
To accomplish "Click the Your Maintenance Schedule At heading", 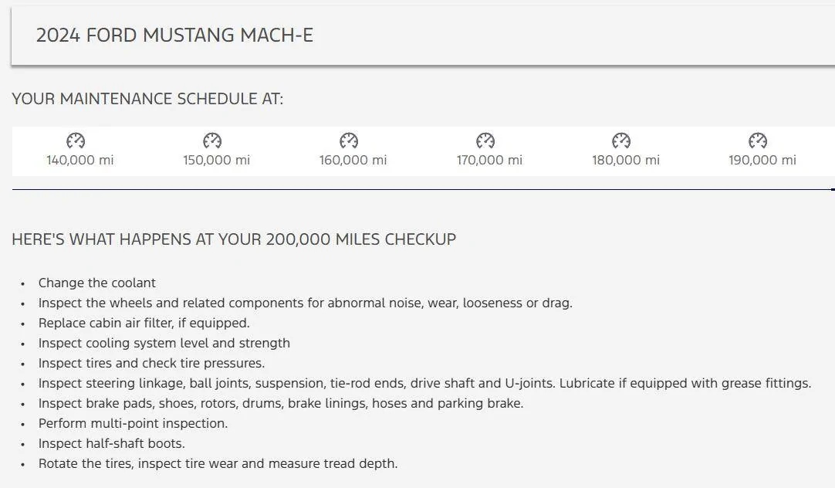I will [x=147, y=99].
